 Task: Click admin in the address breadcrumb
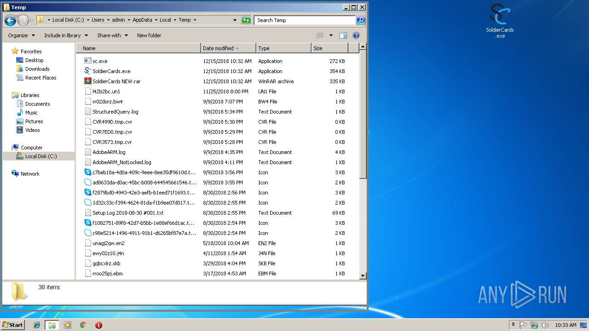(118, 20)
